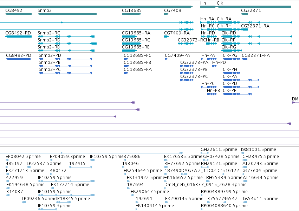
Task: Select transcript Snmp2-RD
Action: [49, 40]
